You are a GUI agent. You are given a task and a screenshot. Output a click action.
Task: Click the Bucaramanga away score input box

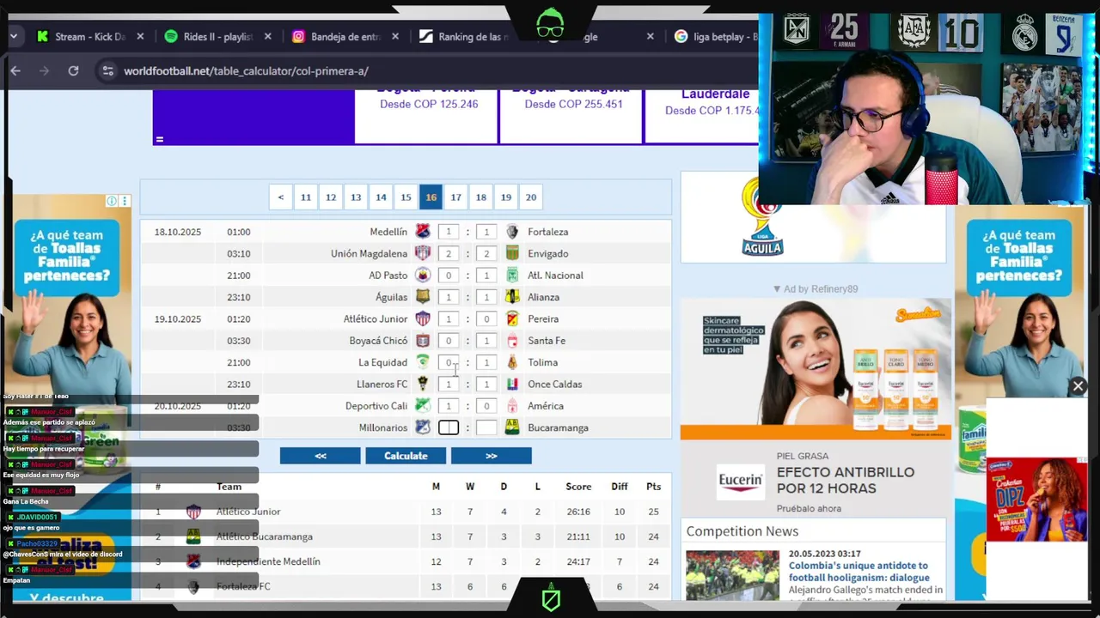(486, 427)
